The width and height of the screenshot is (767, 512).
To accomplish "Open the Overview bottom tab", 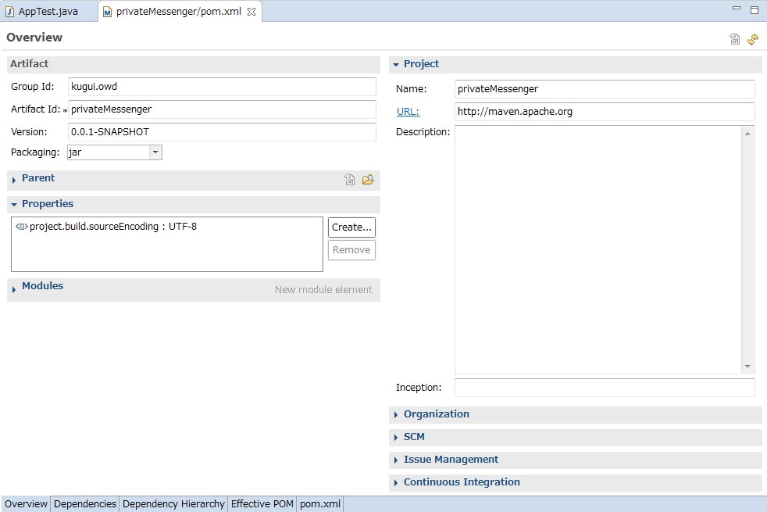I will 26,503.
